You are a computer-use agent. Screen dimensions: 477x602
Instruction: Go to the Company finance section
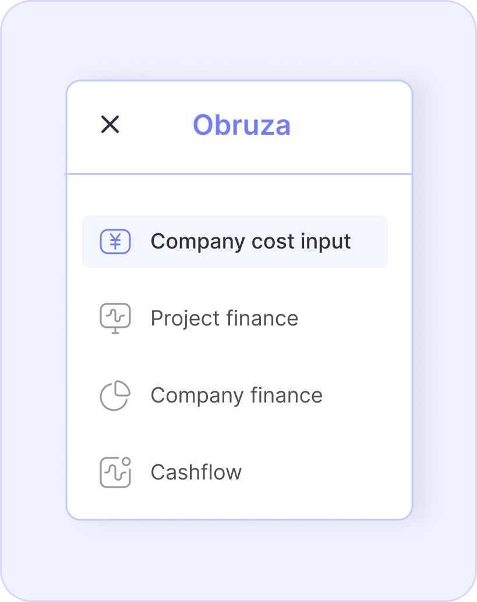click(235, 395)
